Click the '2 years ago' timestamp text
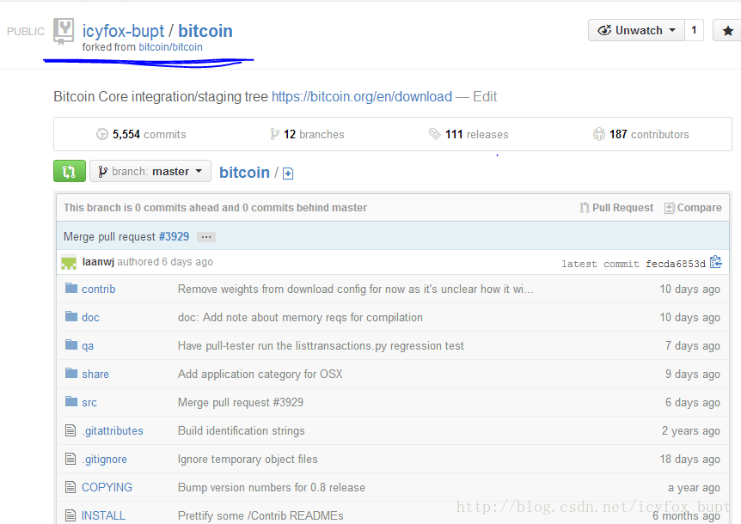The image size is (741, 524). [x=691, y=430]
